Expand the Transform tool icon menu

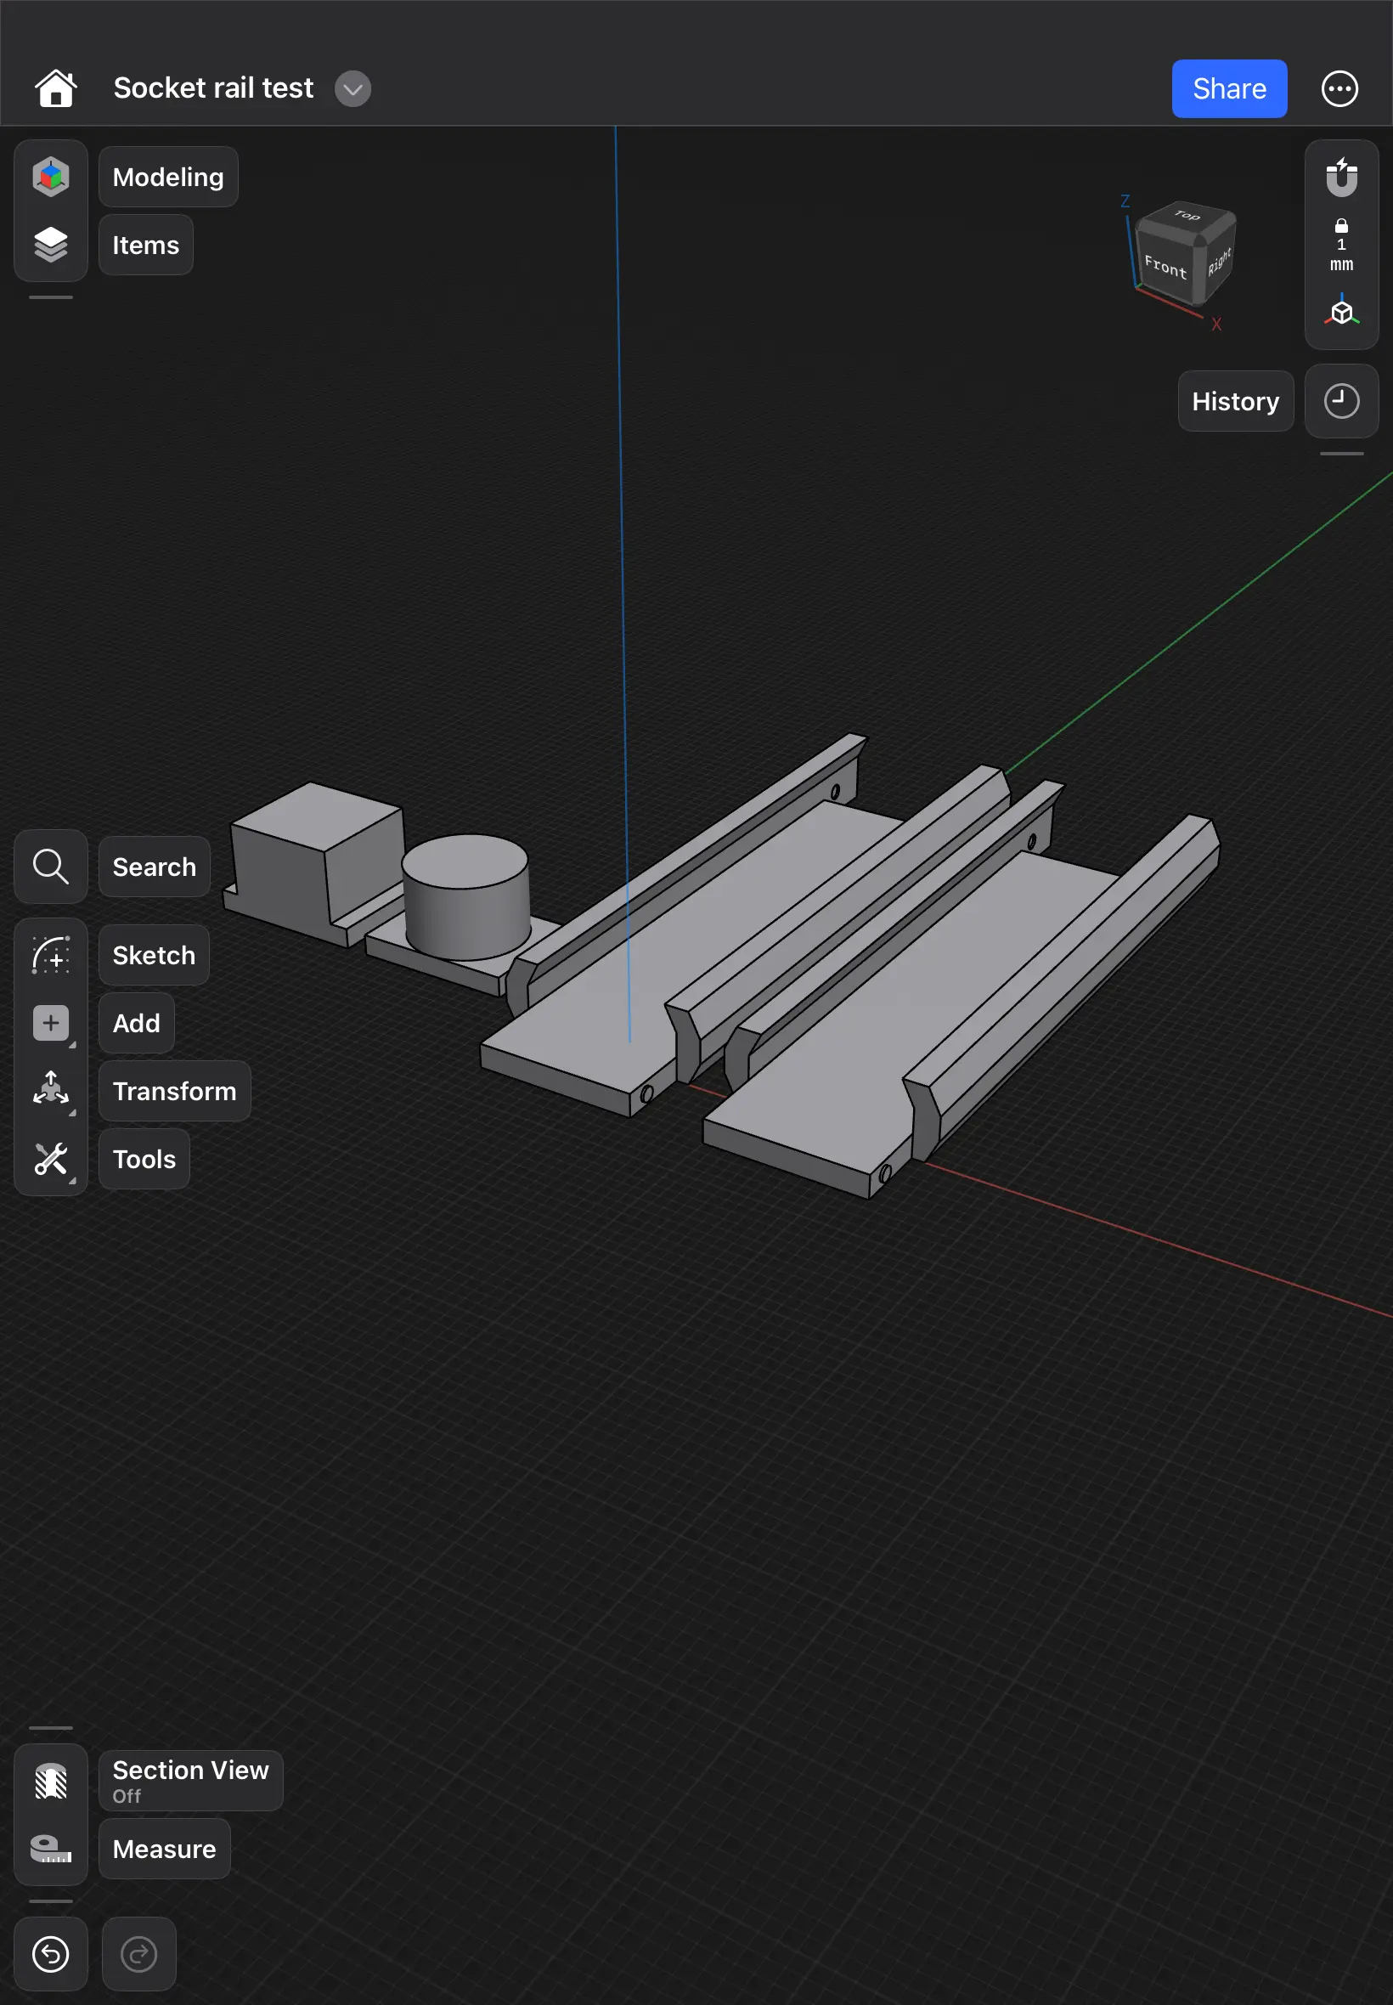51,1090
